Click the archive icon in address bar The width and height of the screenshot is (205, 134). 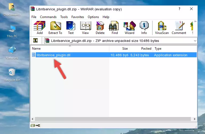click(x=47, y=41)
